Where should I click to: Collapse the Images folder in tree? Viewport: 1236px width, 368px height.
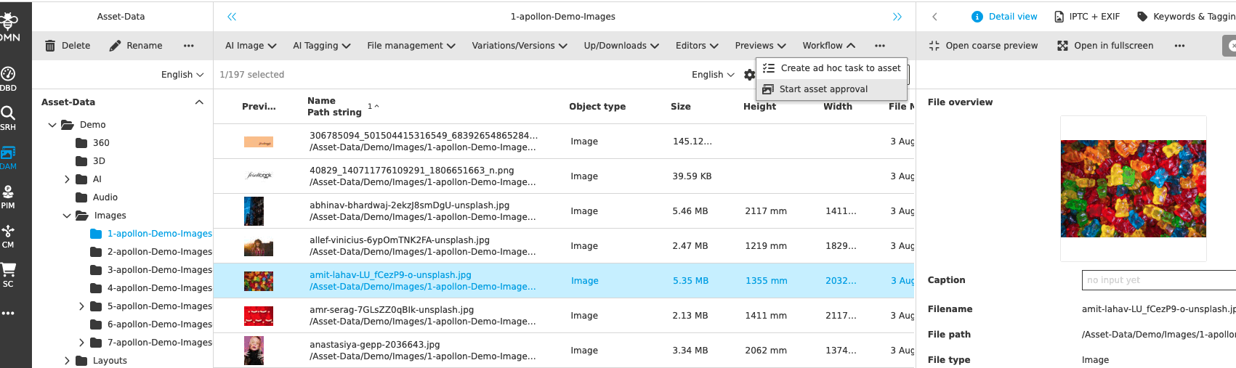[67, 216]
